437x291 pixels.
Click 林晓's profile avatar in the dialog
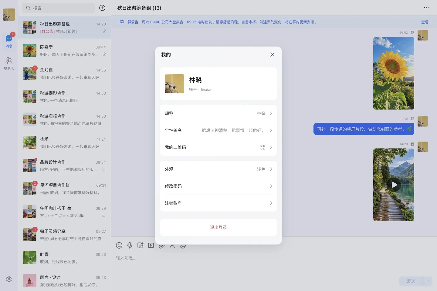point(174,84)
